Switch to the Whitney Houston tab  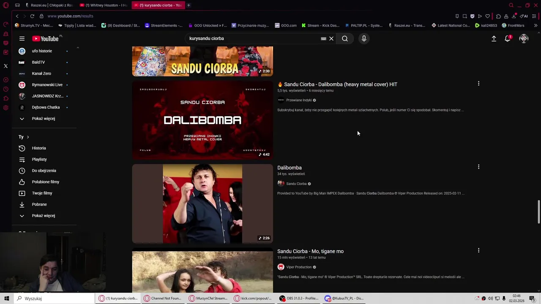(104, 5)
